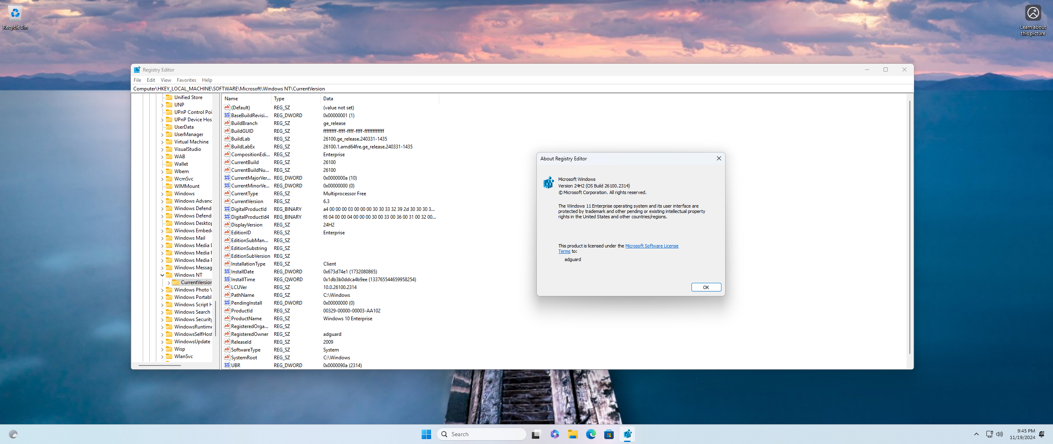Click the registry path address bar
This screenshot has width=1053, height=444.
[522, 89]
